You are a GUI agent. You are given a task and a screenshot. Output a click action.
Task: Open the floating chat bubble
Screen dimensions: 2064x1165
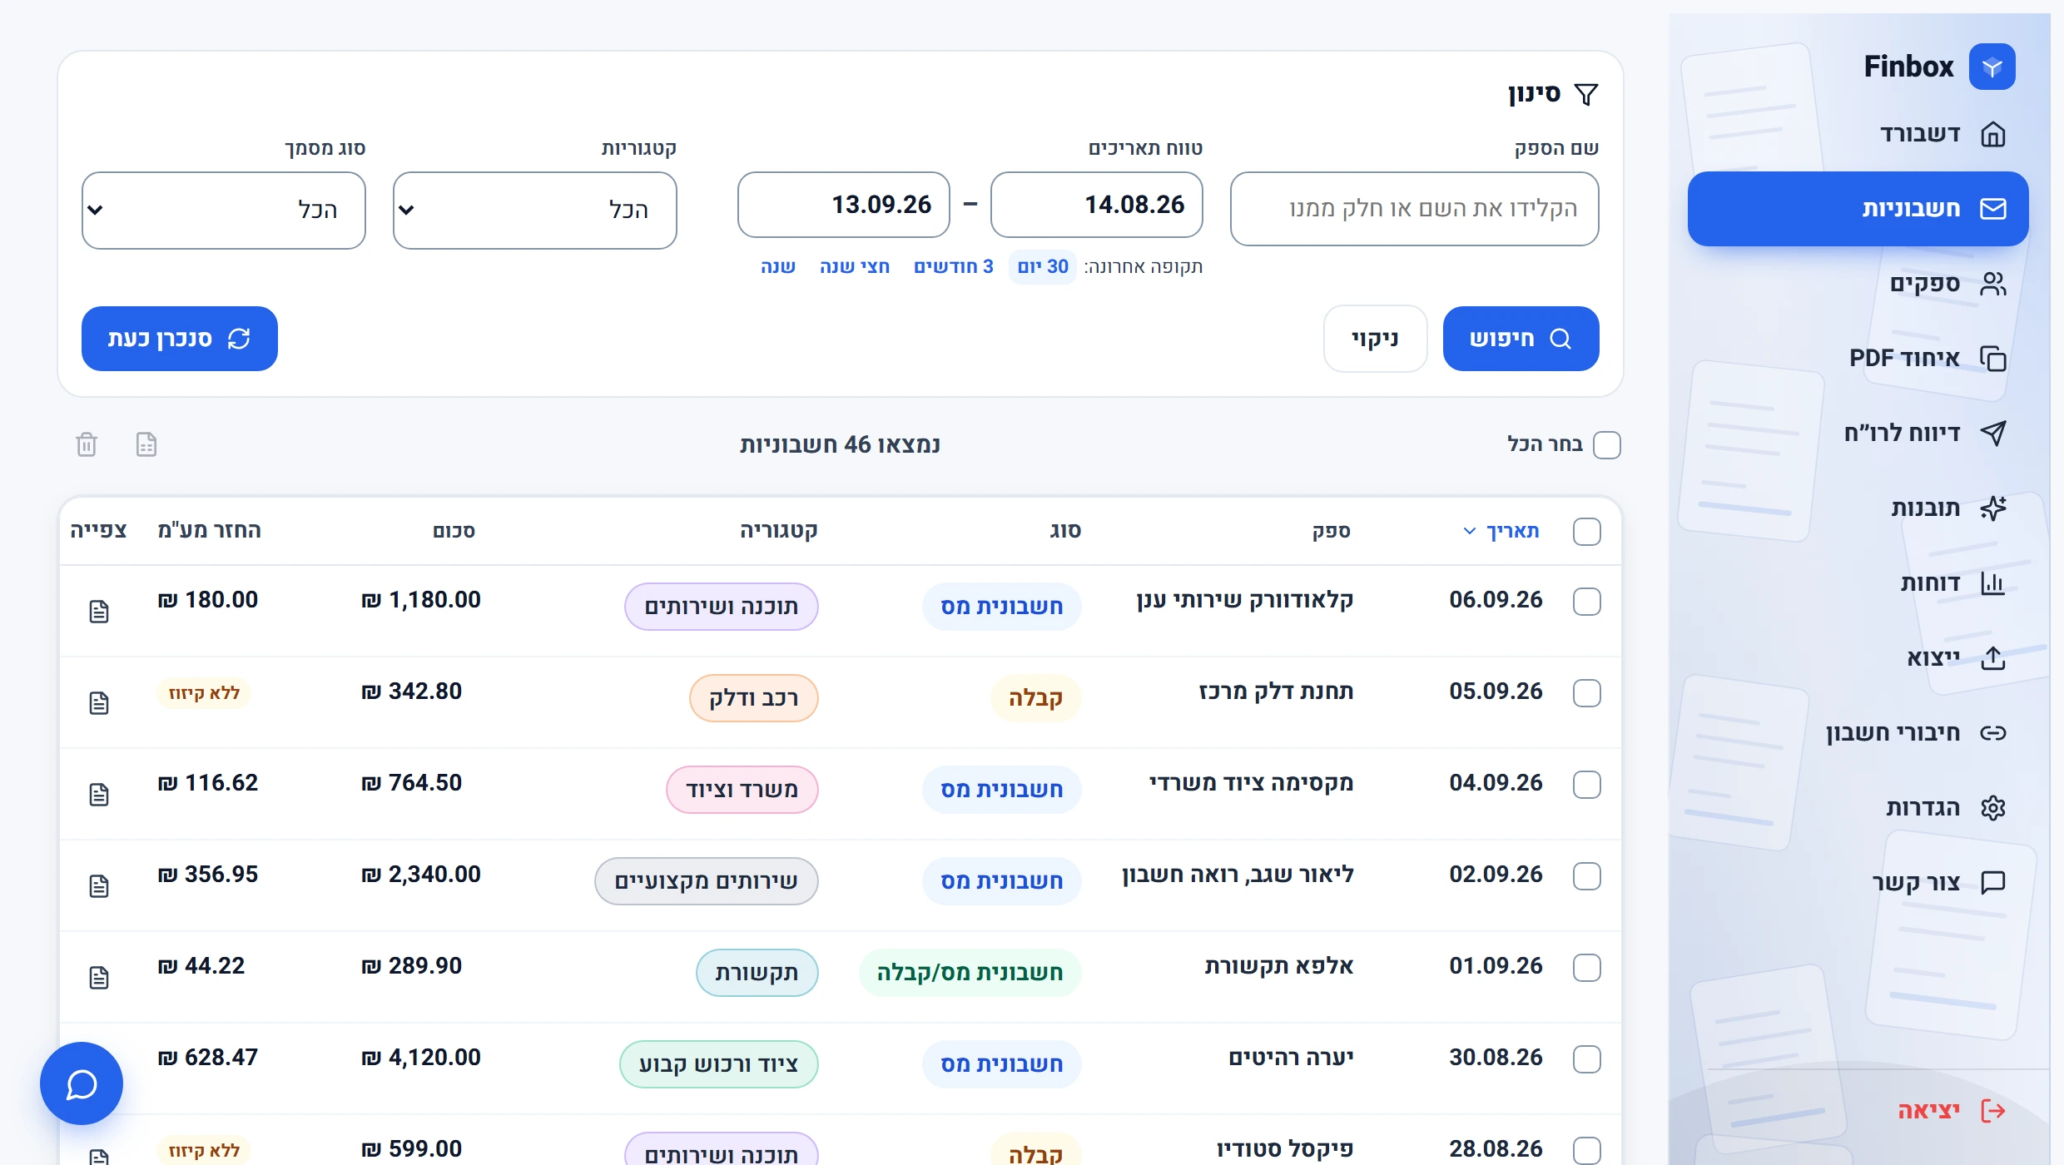(82, 1083)
